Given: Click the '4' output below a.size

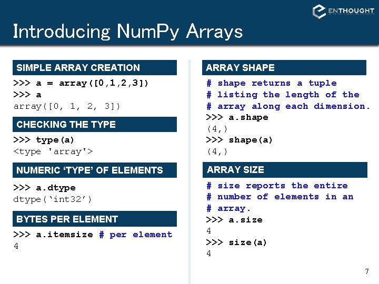Looking at the screenshot, I should point(209,231).
